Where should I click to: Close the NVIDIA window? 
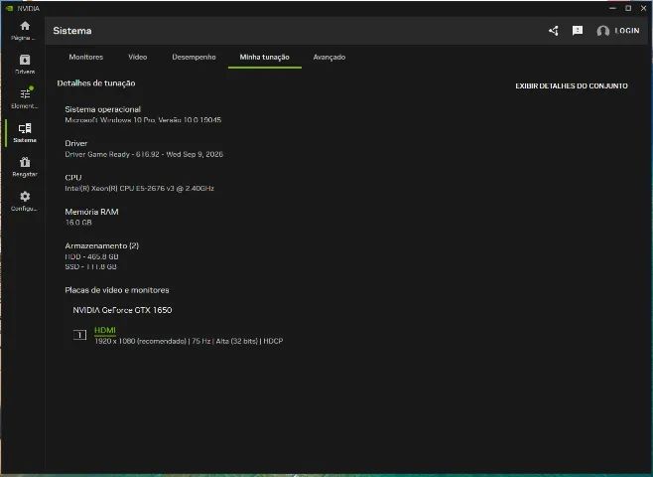[x=643, y=8]
